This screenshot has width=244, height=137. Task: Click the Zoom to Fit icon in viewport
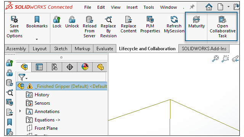[215, 59]
